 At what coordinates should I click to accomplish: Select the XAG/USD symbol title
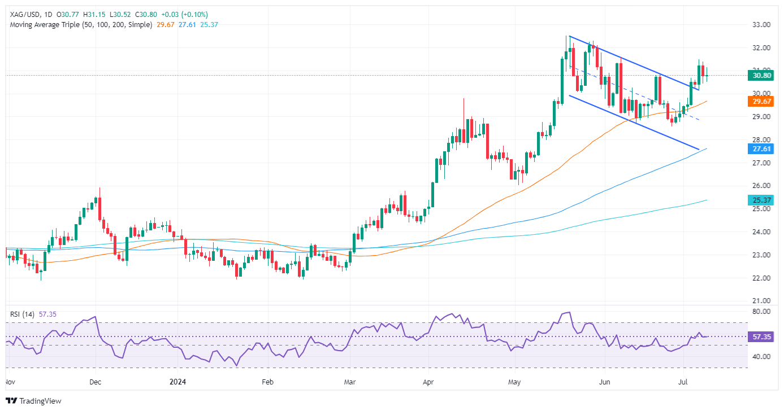[x=23, y=14]
